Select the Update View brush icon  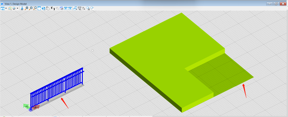22,9
